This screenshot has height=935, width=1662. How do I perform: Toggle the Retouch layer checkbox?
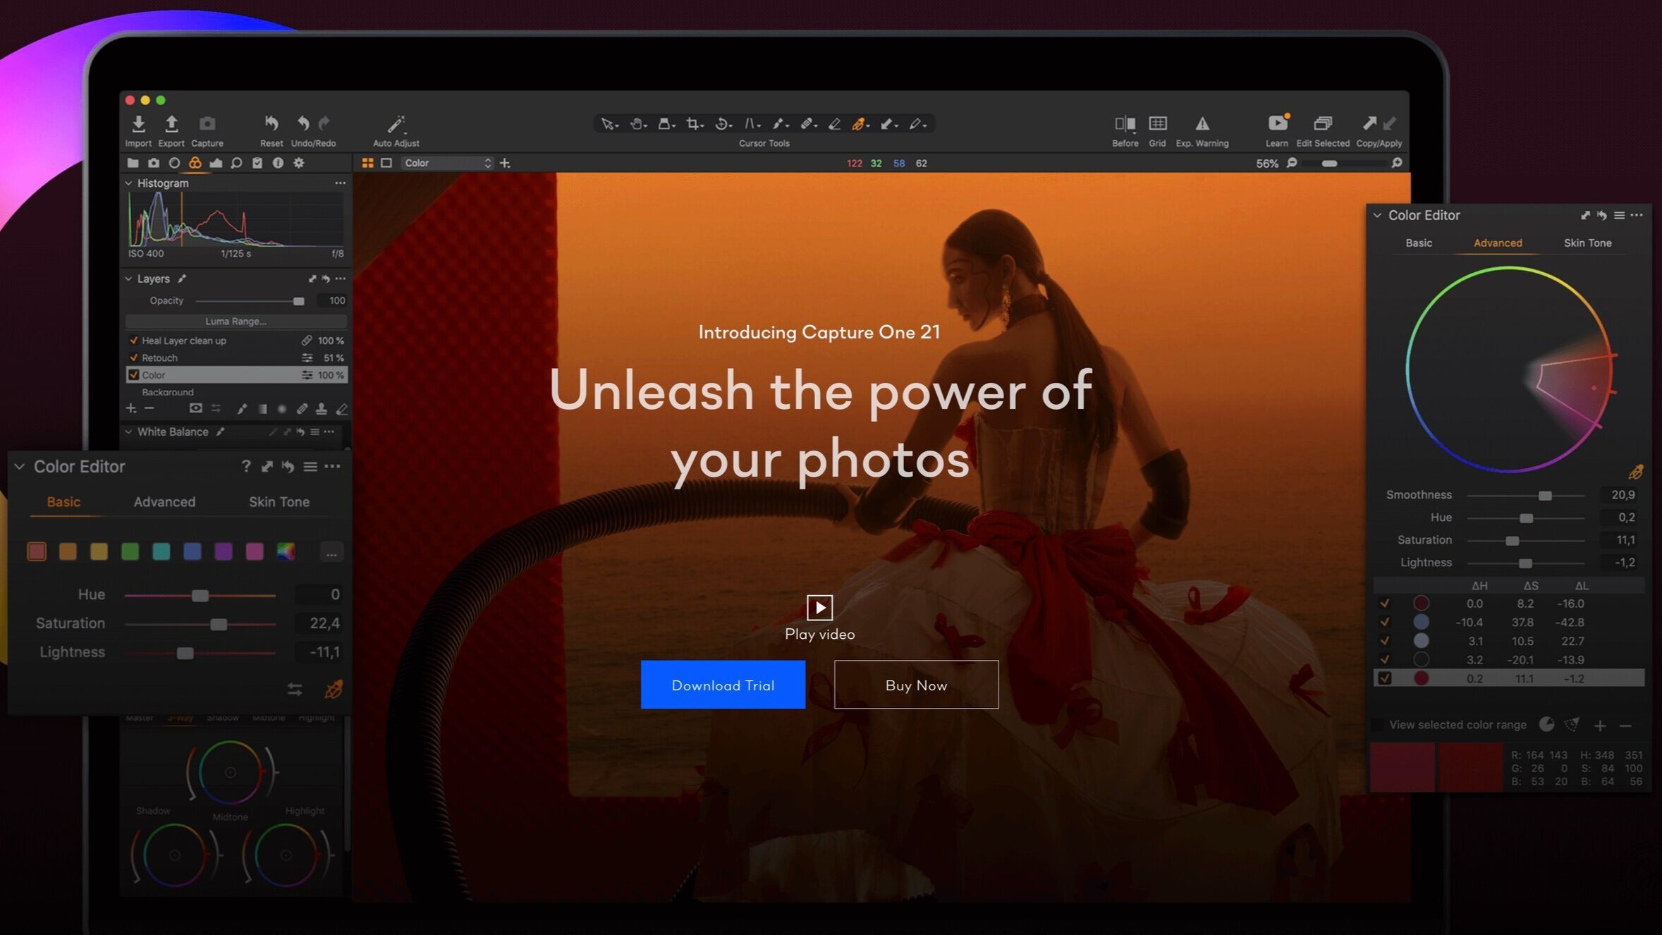133,357
